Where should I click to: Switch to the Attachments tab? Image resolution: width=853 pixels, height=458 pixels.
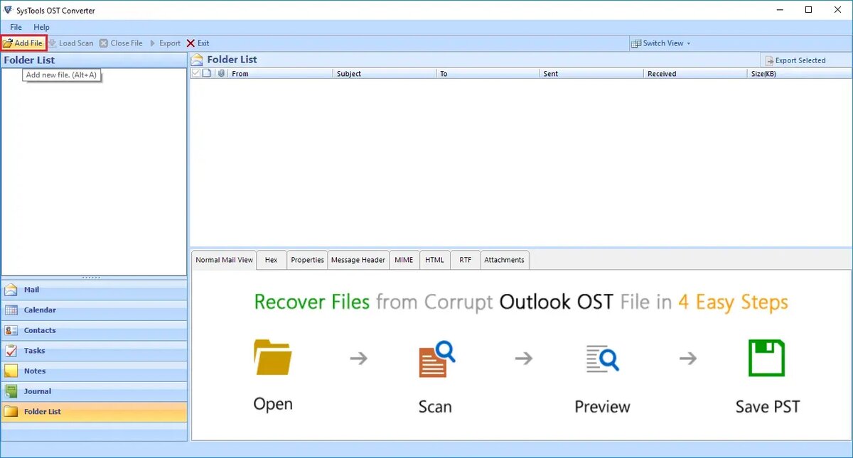(x=505, y=260)
